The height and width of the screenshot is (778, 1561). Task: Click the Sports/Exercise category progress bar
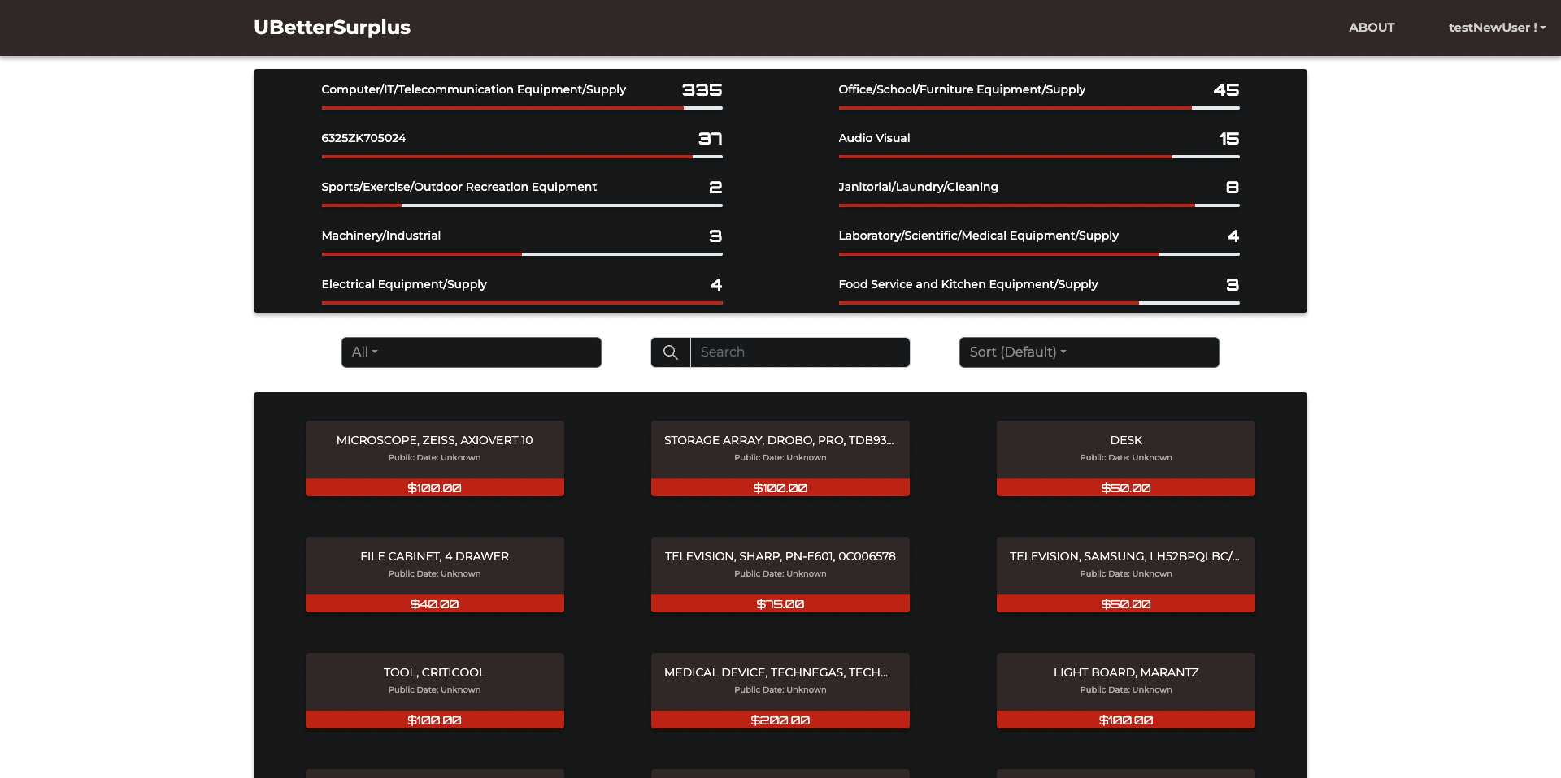[x=520, y=205]
